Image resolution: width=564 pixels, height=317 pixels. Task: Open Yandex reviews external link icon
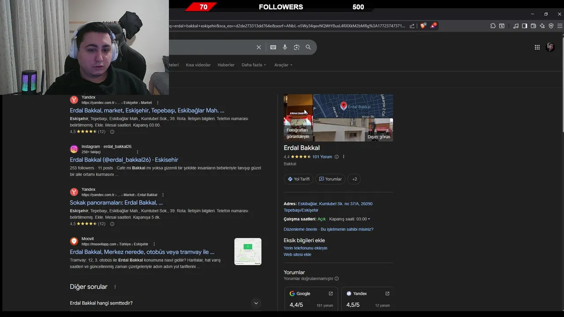tap(387, 294)
